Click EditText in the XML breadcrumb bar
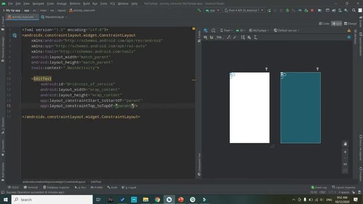The height and width of the screenshot is (204, 363). (x=96, y=182)
